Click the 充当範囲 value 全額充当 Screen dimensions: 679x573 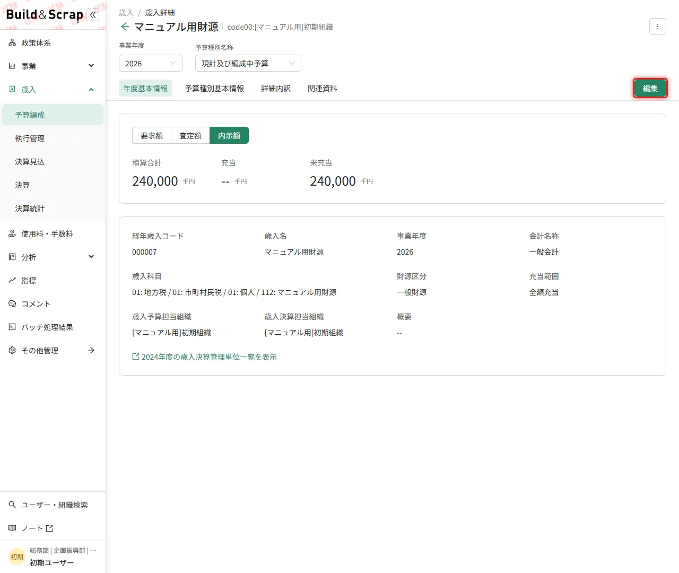click(x=544, y=292)
